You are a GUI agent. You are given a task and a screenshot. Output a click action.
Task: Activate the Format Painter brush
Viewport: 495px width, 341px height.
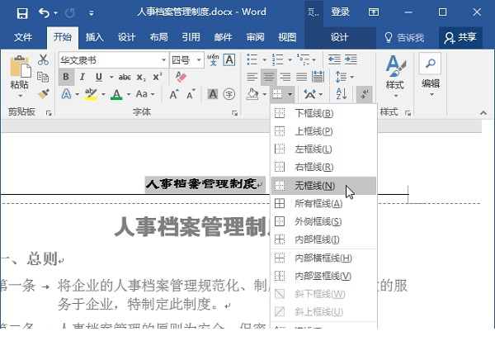pyautogui.click(x=43, y=94)
